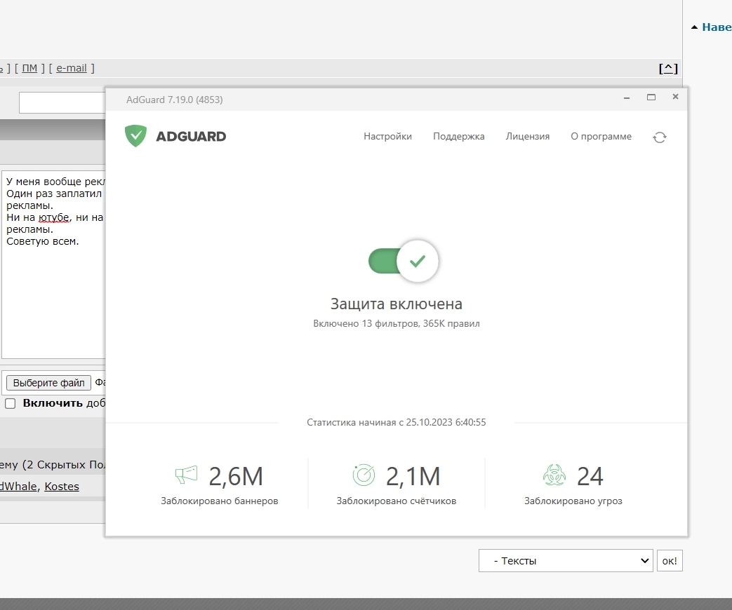Image resolution: width=732 pixels, height=610 pixels.
Task: Minimize the AdGuard window
Action: tap(627, 97)
